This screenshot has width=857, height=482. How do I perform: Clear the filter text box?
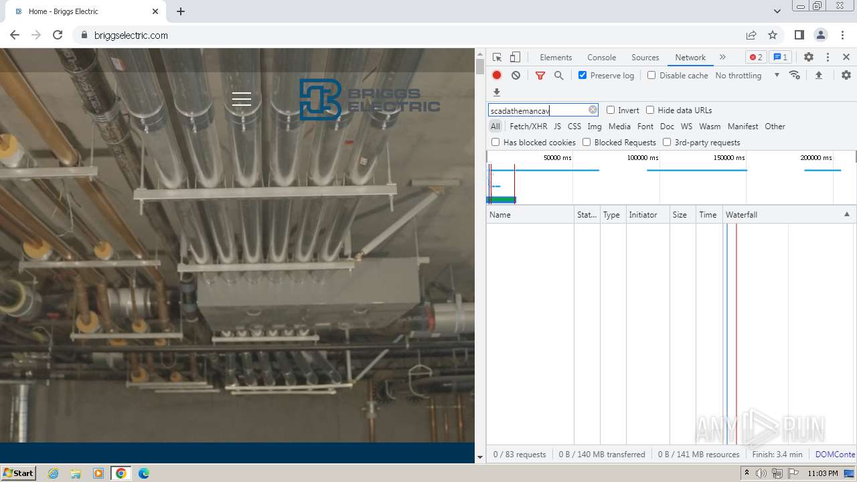pyautogui.click(x=593, y=110)
